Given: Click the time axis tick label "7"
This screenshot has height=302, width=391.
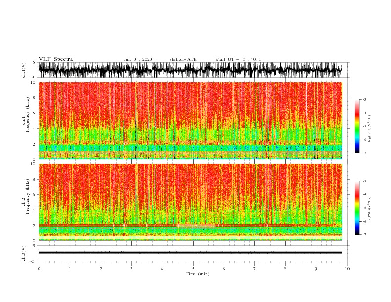Looking at the screenshot, I should (255, 269).
